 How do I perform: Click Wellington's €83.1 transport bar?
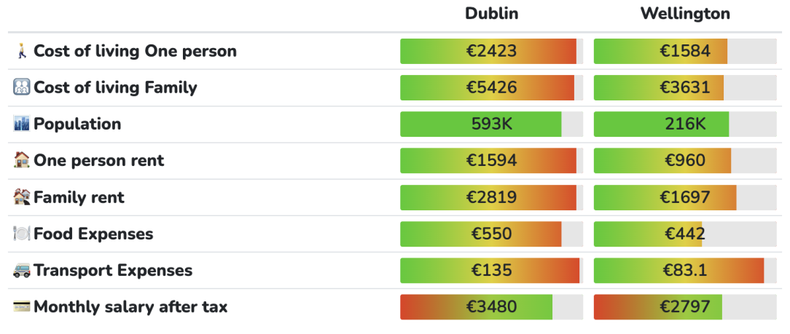685,271
